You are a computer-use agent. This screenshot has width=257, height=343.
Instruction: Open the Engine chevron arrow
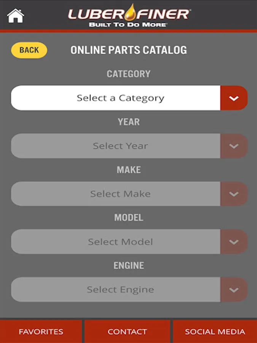pyautogui.click(x=234, y=290)
